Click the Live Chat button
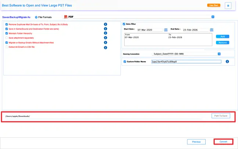 [213, 6]
